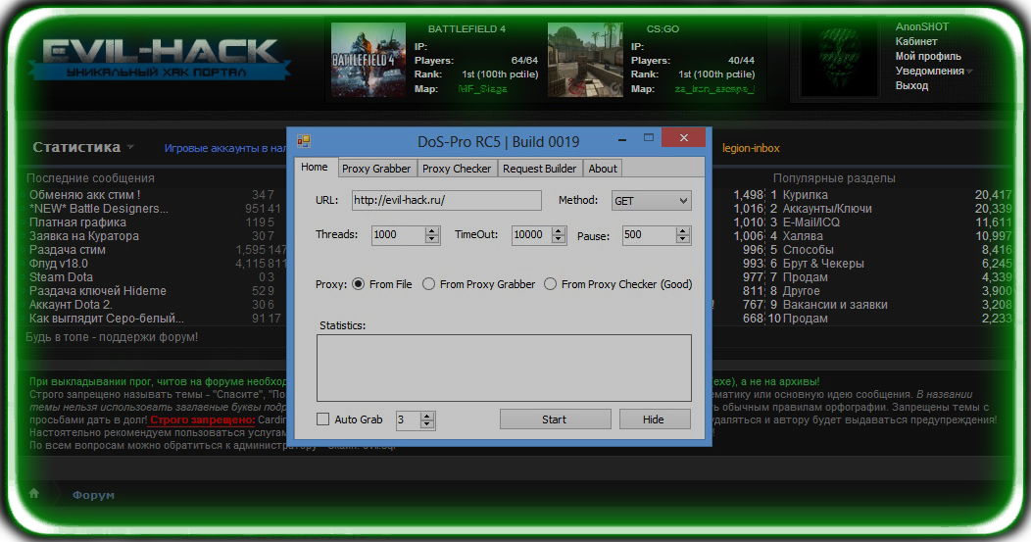Image resolution: width=1031 pixels, height=542 pixels.
Task: Open the legion-inbox link
Action: [751, 148]
